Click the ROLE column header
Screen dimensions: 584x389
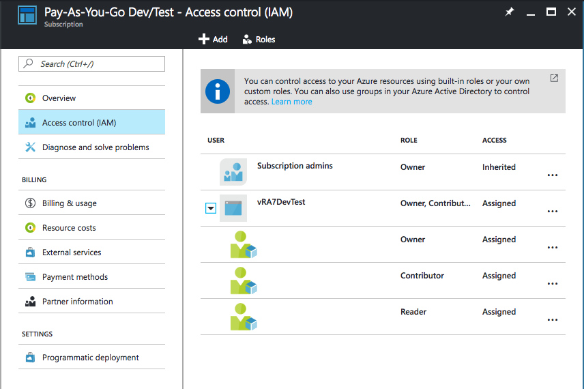409,140
